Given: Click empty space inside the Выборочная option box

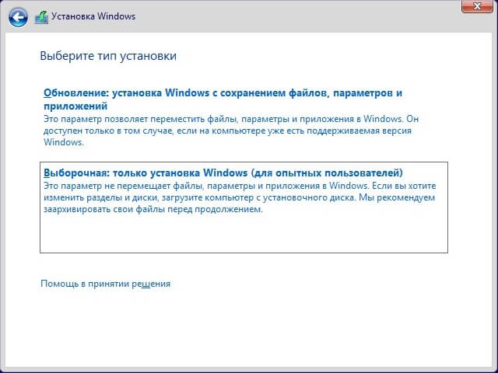Looking at the screenshot, I should [243, 235].
